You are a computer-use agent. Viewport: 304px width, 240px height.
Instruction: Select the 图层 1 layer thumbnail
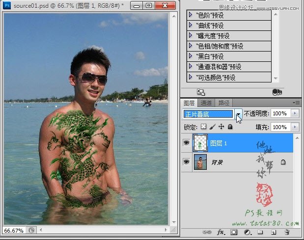tap(200, 143)
